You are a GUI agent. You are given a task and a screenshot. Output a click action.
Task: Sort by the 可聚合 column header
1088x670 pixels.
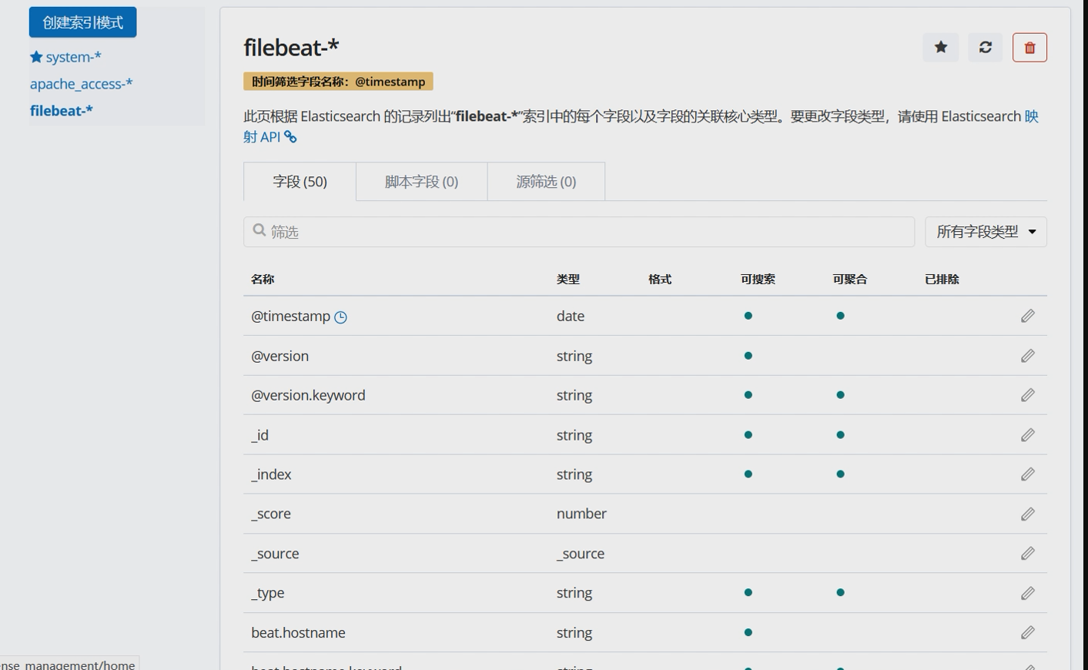[850, 280]
